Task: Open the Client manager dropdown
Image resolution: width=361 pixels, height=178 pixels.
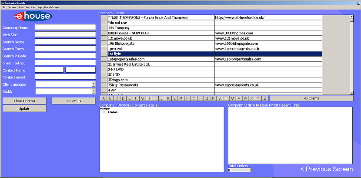Action: coord(94,84)
